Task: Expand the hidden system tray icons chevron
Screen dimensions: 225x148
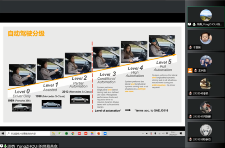Action: click(x=143, y=133)
